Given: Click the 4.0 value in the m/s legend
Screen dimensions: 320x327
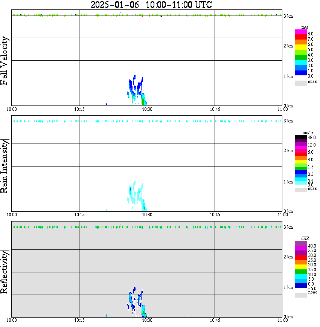Looking at the screenshot, I should click(x=311, y=55).
